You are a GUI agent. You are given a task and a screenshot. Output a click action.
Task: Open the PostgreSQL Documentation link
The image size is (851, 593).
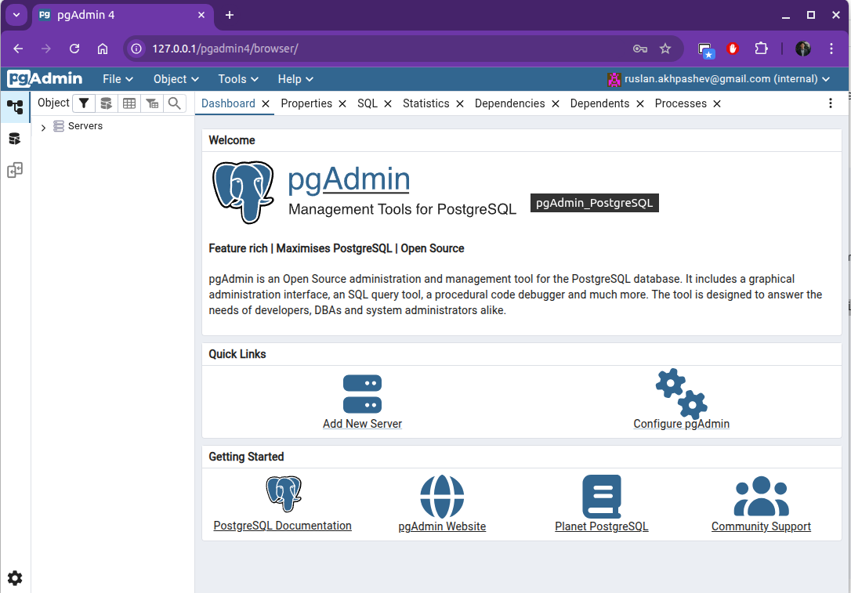[x=282, y=526]
